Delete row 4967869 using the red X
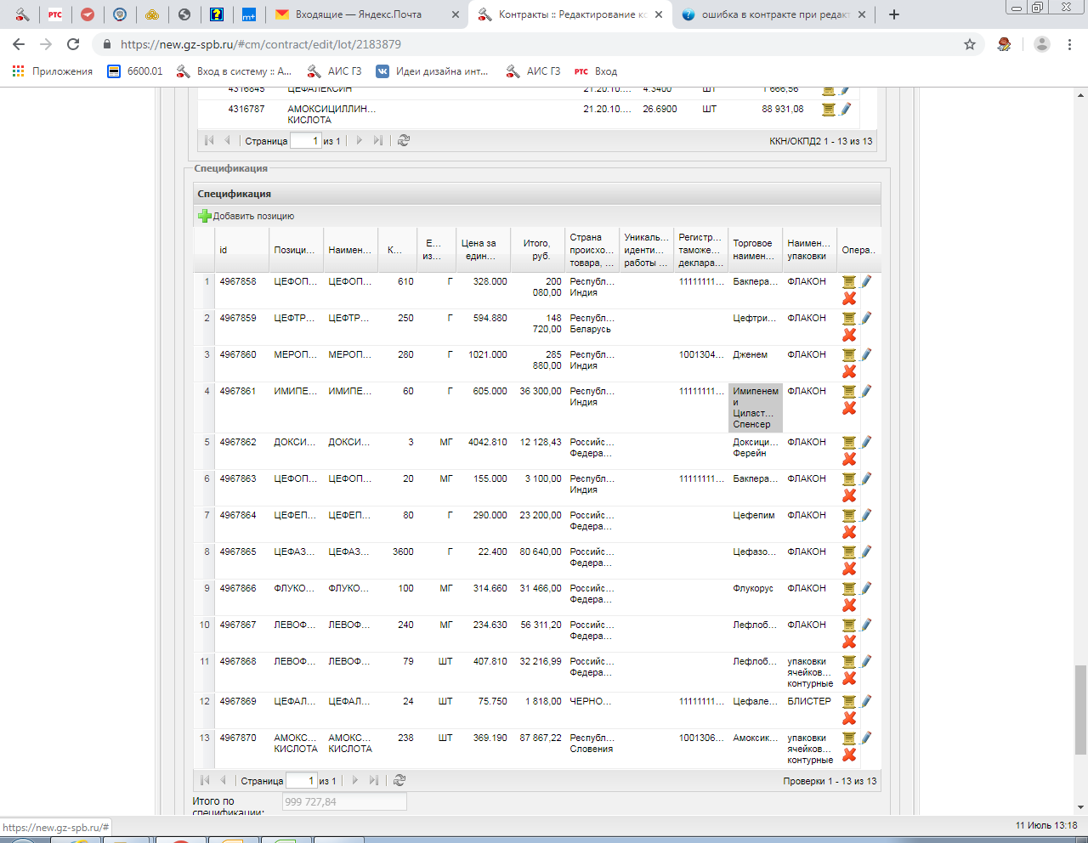This screenshot has height=843, width=1088. click(x=849, y=718)
